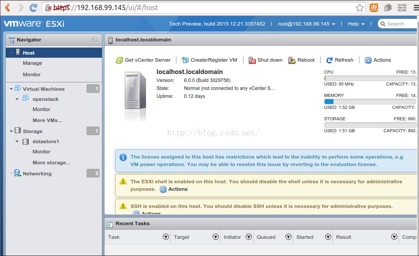Open the filter on the Task column
The height and width of the screenshot is (256, 419).
[x=166, y=237]
